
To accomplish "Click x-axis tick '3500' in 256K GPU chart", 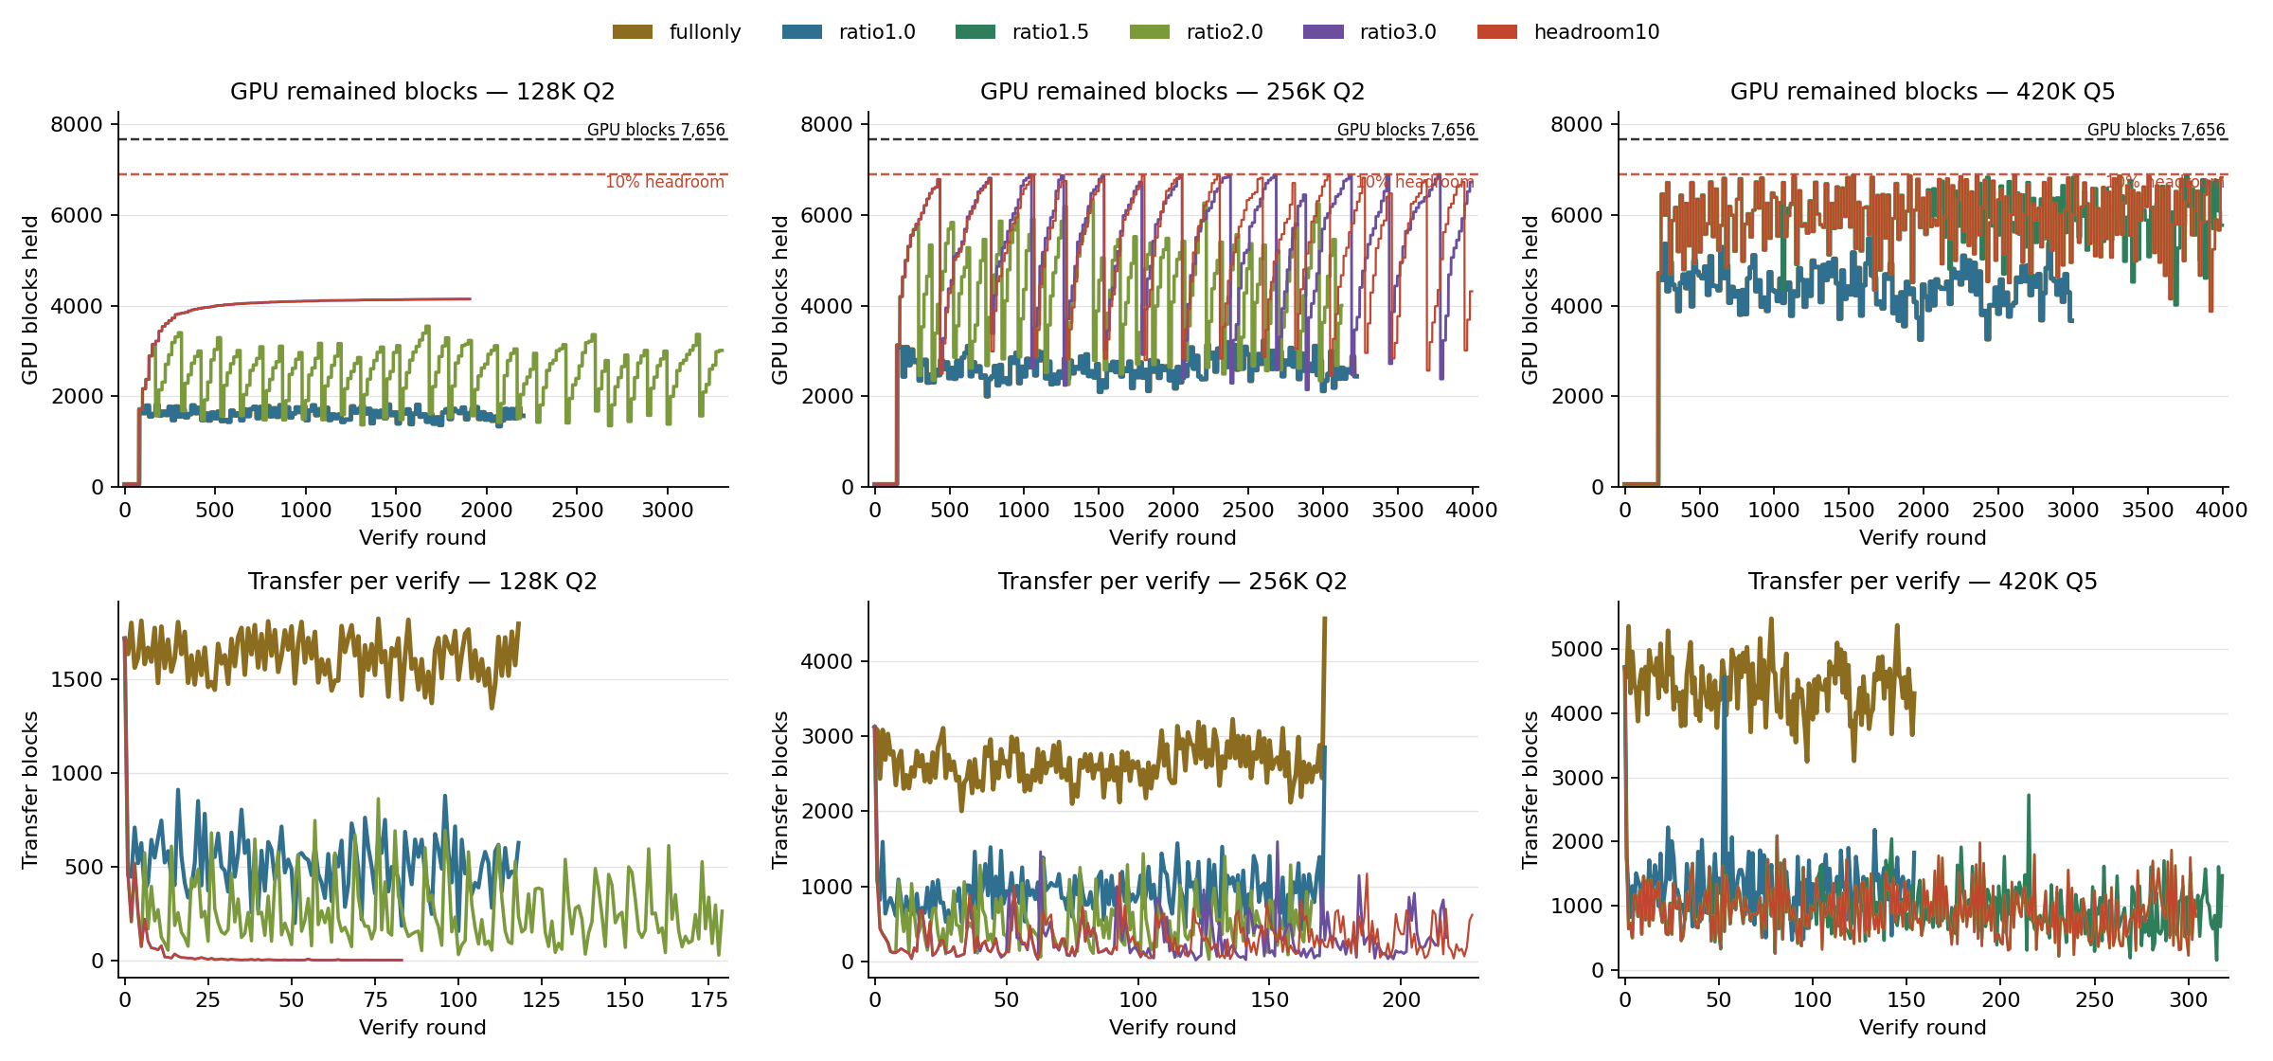I will (1398, 511).
